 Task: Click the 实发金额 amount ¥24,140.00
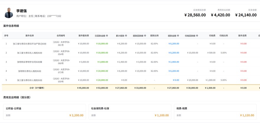click(x=246, y=15)
